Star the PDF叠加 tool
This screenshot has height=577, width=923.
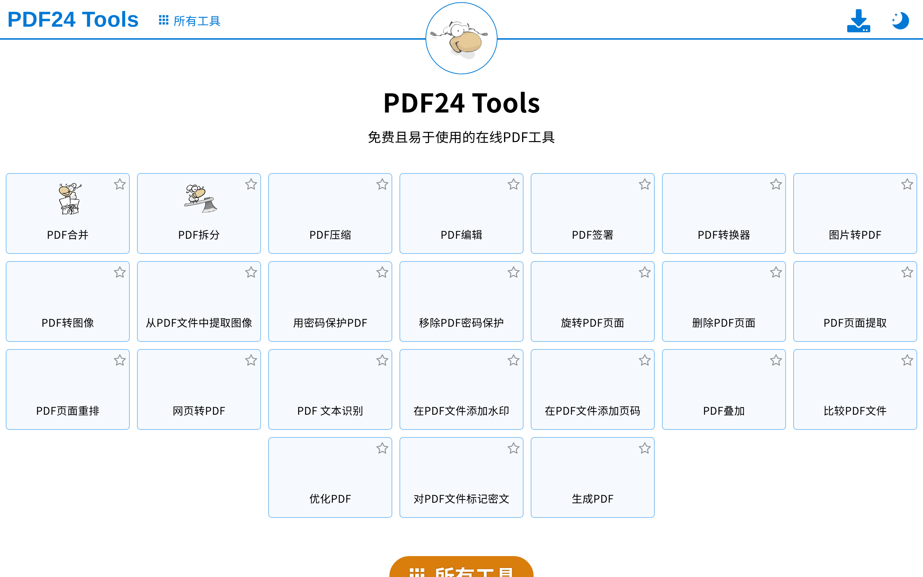point(776,360)
